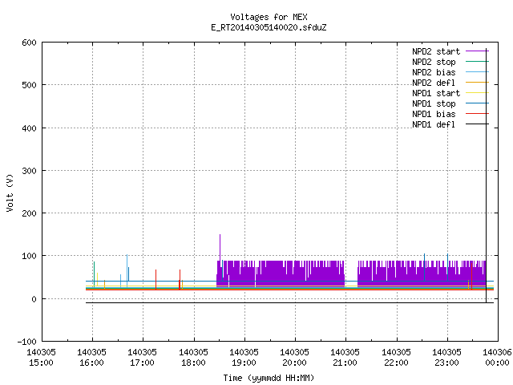Click the 140305 20:00 x-axis tick label

point(295,358)
